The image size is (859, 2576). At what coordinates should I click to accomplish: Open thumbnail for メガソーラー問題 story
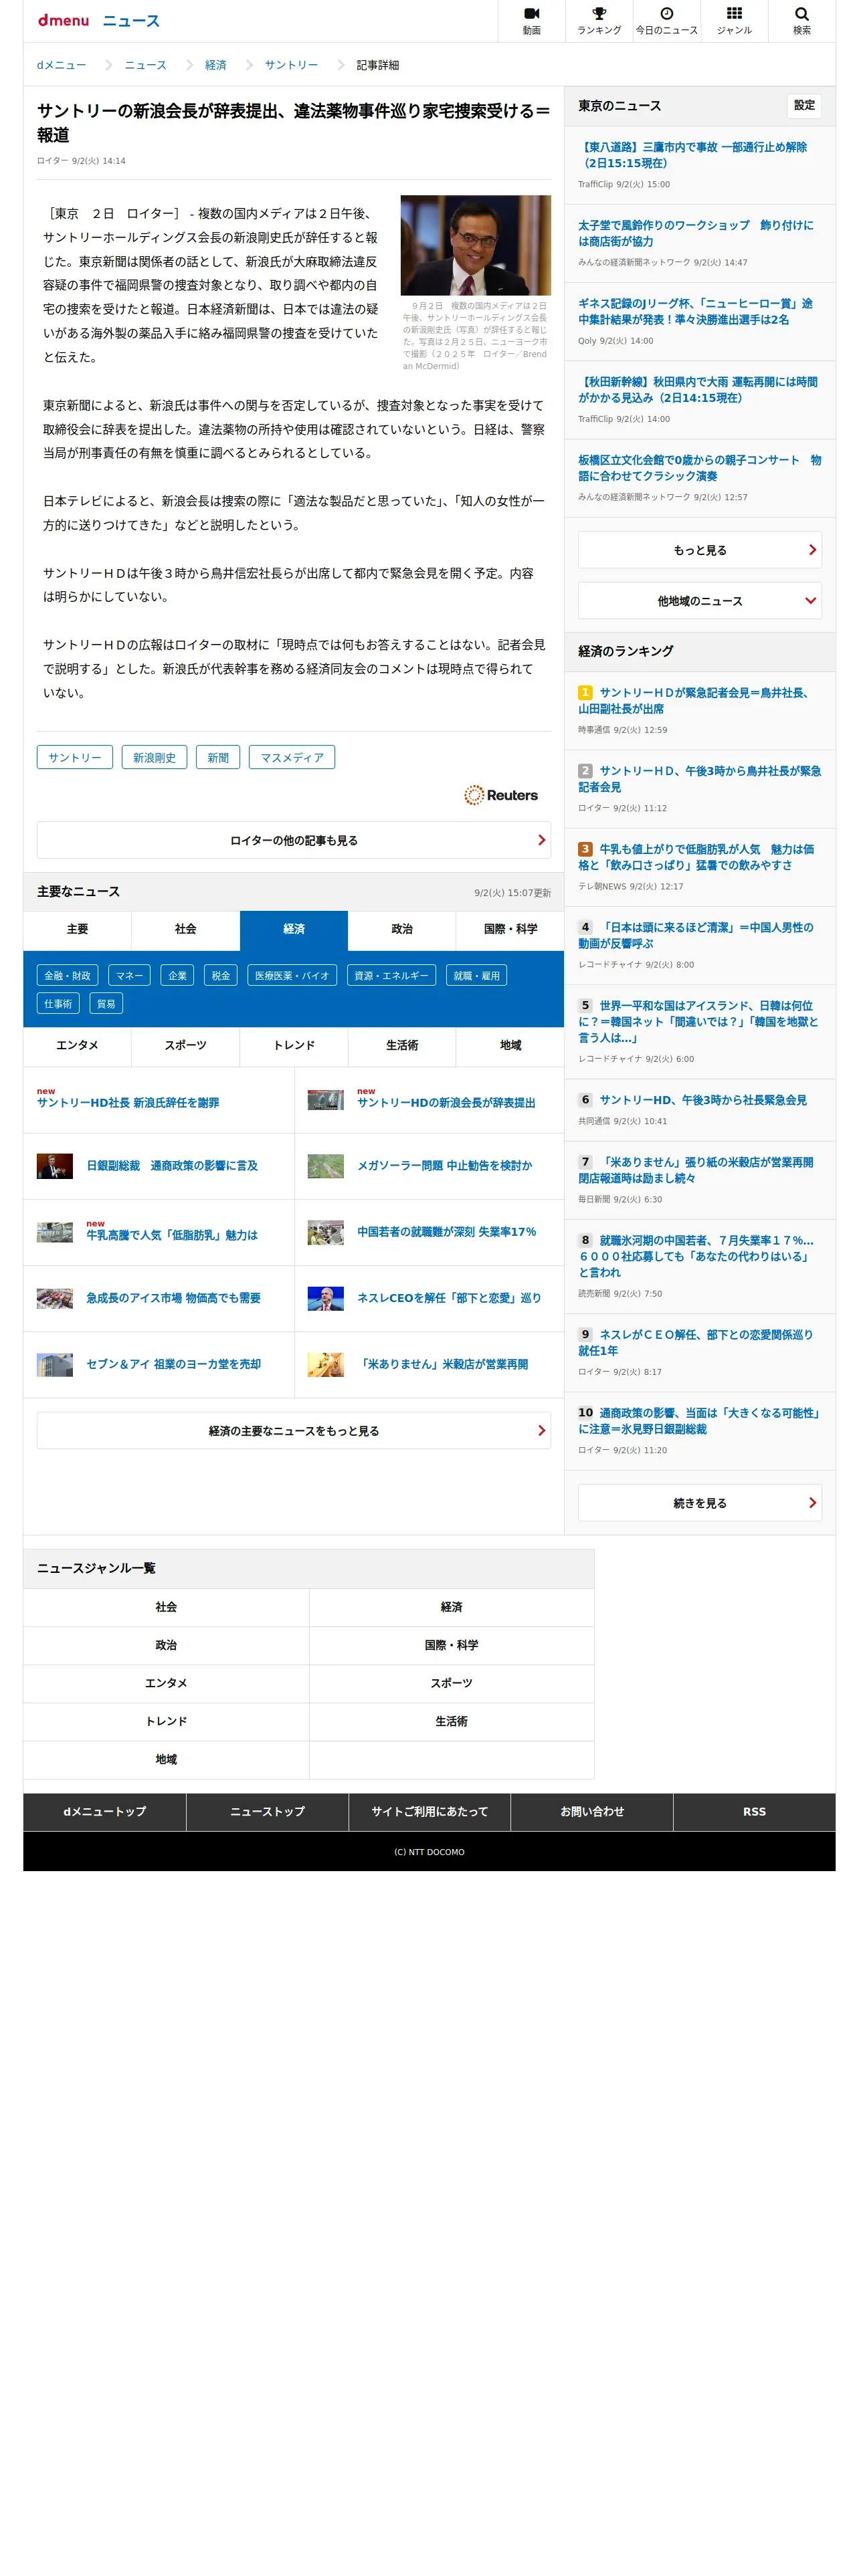coord(325,1166)
